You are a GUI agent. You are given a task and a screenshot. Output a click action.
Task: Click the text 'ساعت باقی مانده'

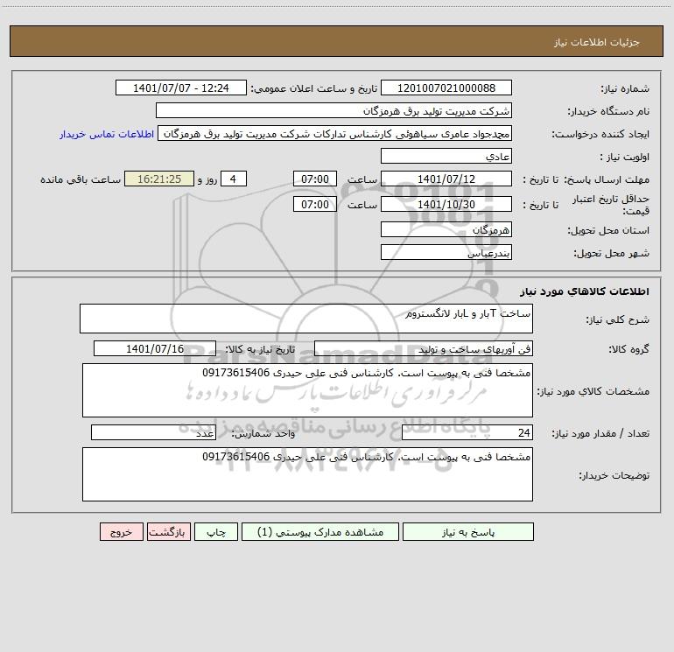pyautogui.click(x=81, y=179)
